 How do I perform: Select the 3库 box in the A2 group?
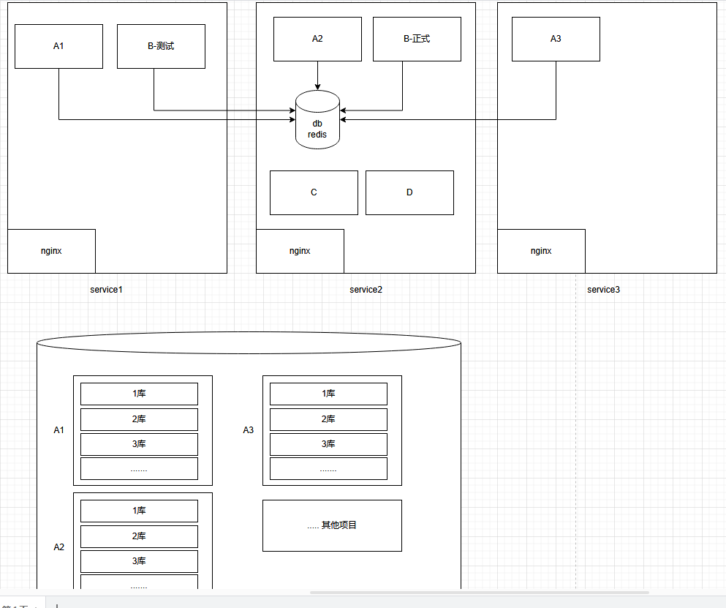[x=140, y=561]
